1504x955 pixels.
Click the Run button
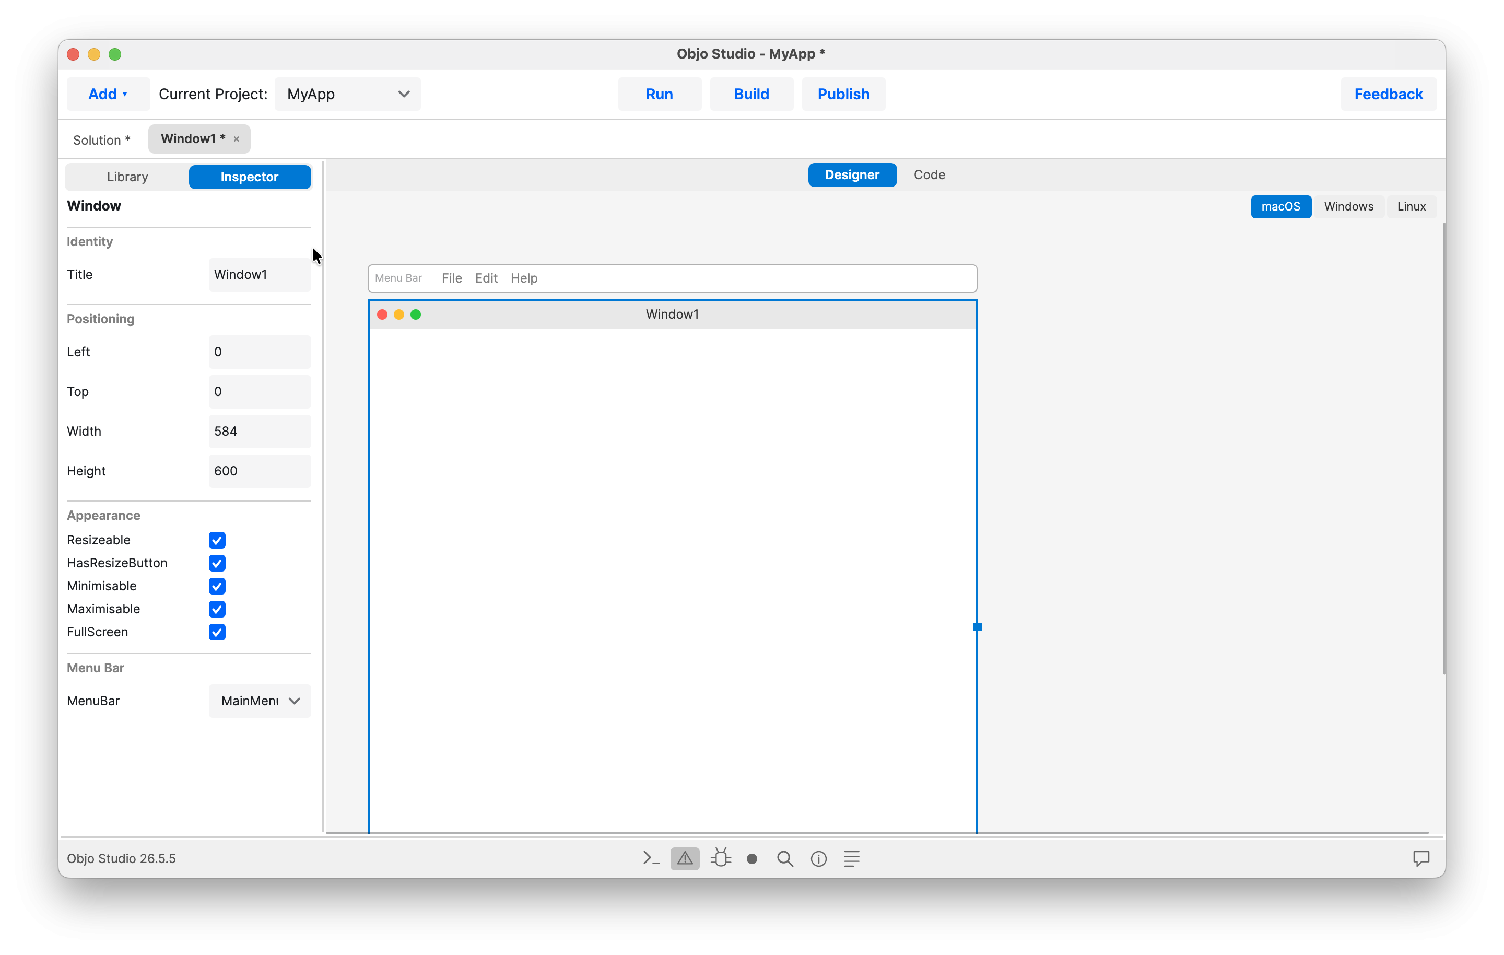coord(660,95)
